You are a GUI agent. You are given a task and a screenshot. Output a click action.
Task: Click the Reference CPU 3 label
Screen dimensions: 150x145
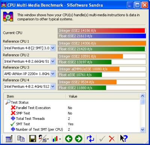tap(16, 67)
